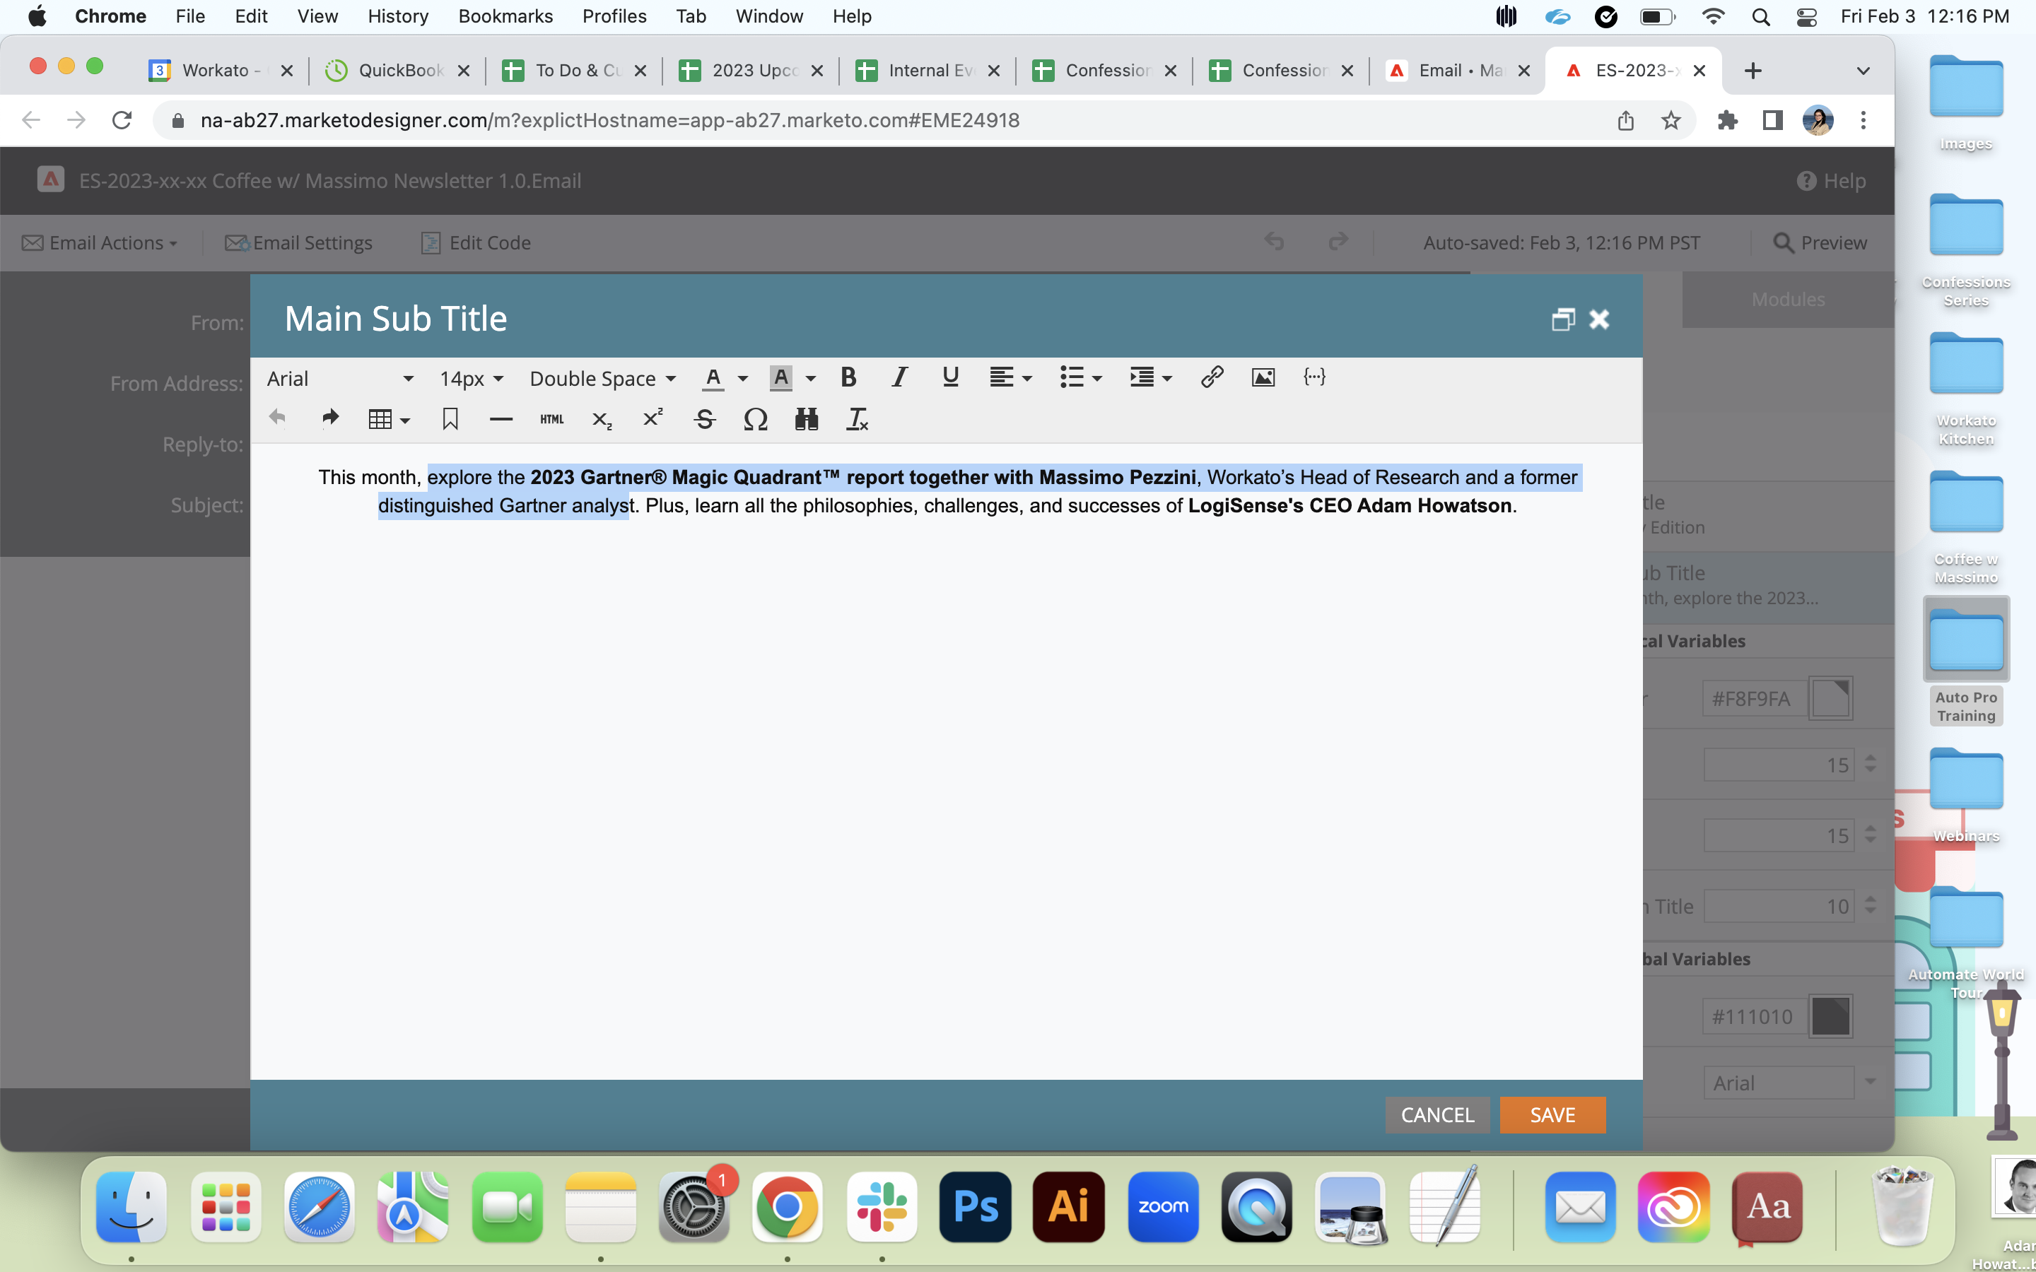
Task: Insert a special character with omega icon
Action: pyautogui.click(x=756, y=419)
